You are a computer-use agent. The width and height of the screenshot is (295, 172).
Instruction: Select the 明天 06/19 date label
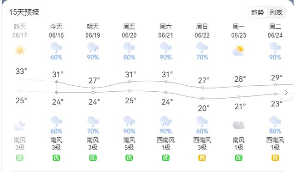tap(93, 35)
